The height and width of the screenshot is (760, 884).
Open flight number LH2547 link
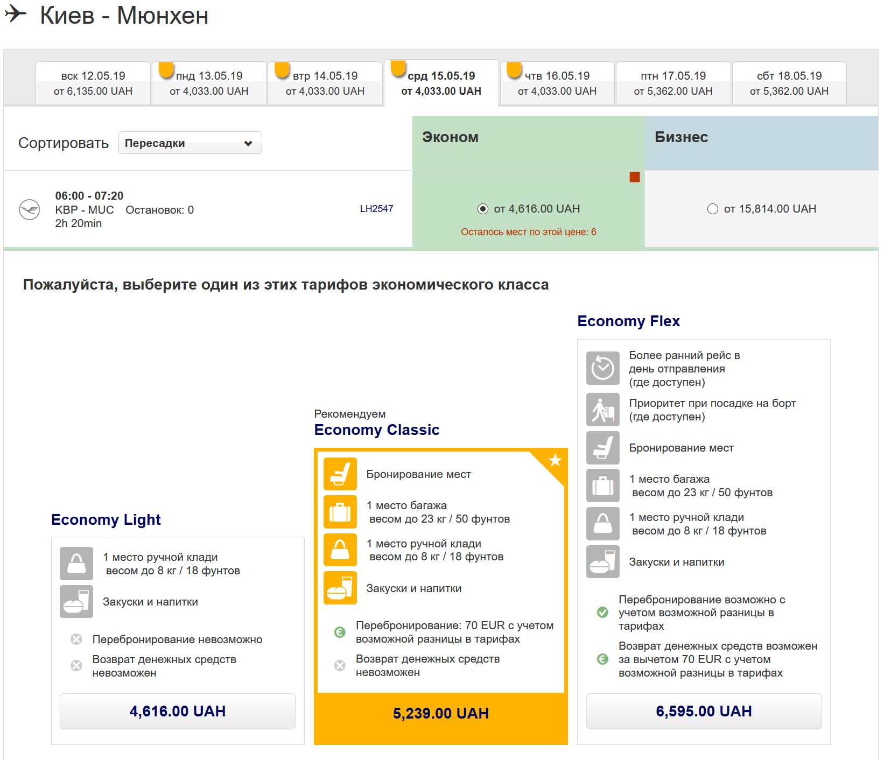376,209
